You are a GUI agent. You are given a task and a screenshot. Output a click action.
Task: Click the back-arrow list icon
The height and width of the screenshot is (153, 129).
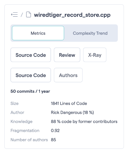coord(14,15)
